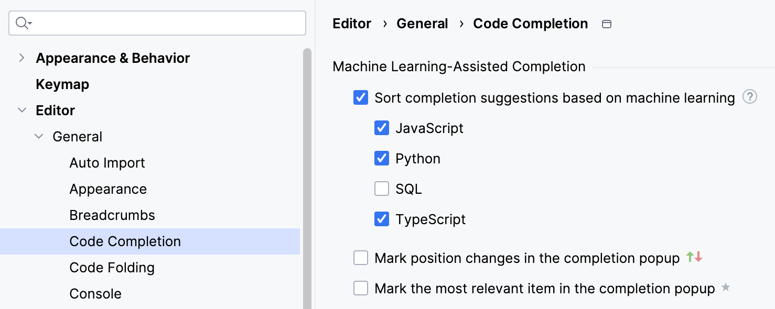Select Auto Import in settings tree

coord(107,163)
